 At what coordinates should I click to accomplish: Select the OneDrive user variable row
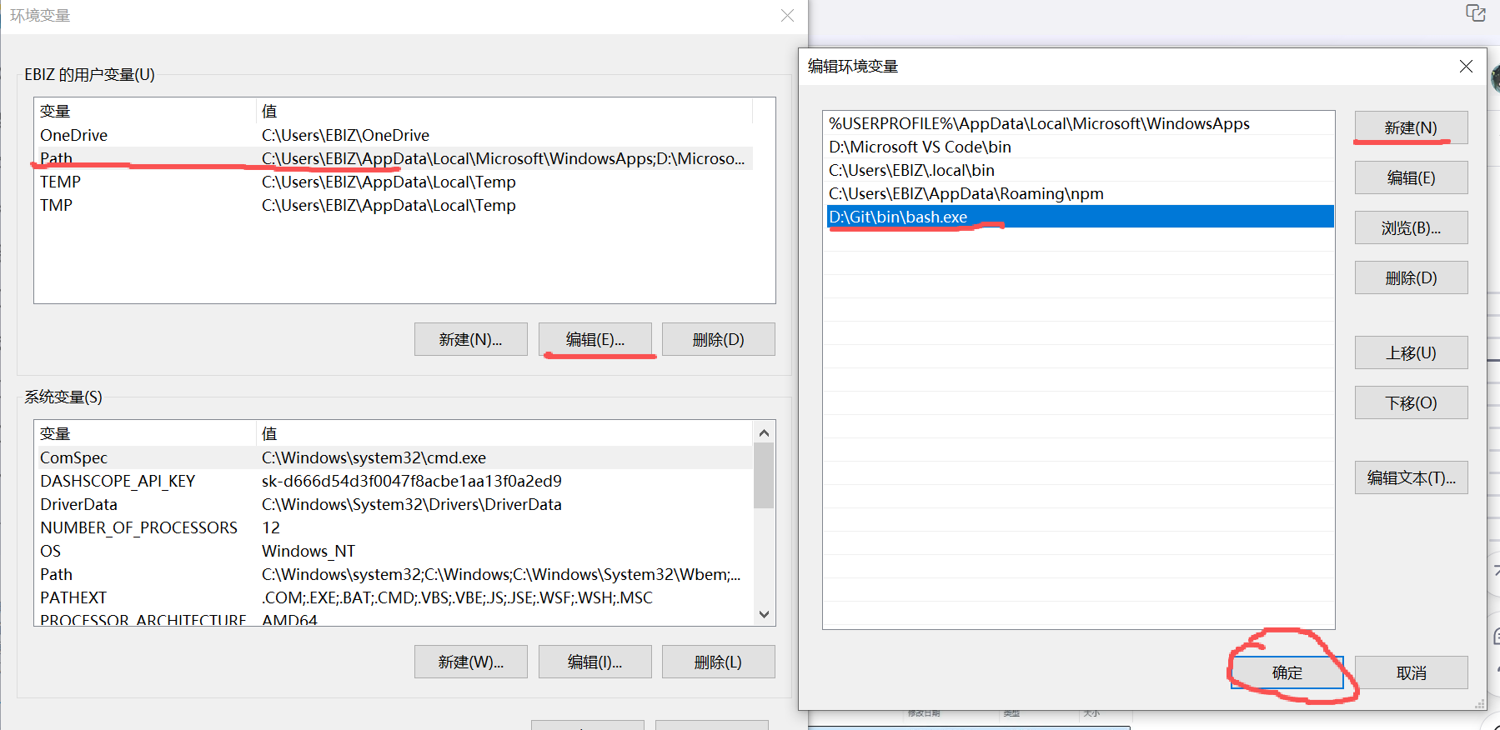[394, 135]
